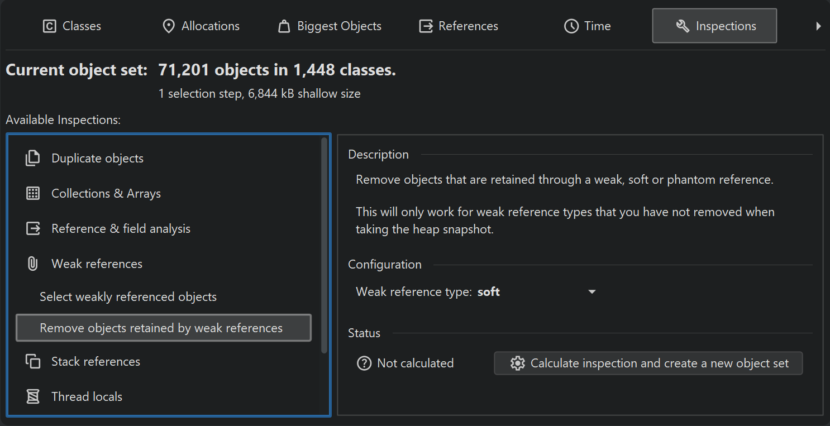Viewport: 830px width, 426px height.
Task: Click the Duplicate objects pages icon
Action: pos(33,159)
